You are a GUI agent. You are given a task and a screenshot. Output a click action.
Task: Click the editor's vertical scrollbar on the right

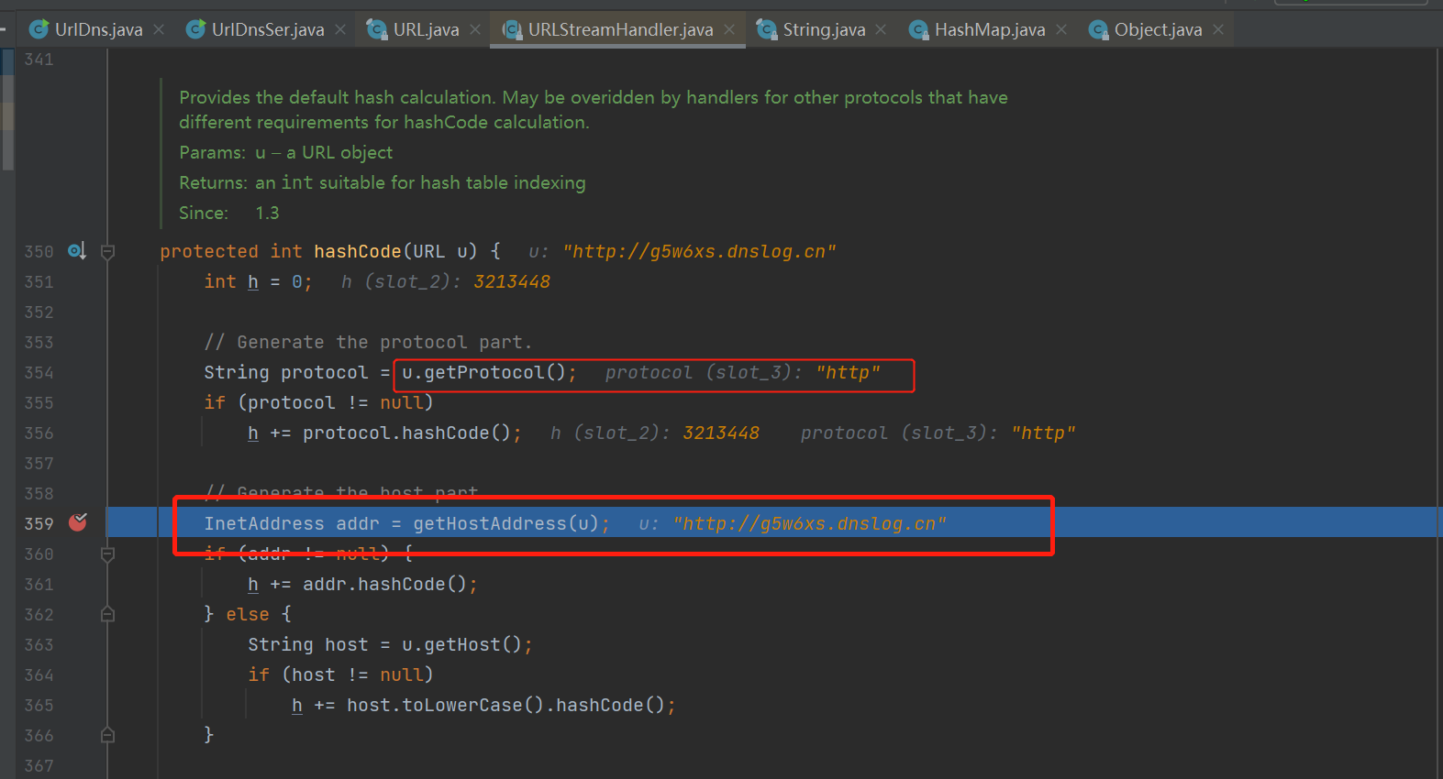[1437, 412]
